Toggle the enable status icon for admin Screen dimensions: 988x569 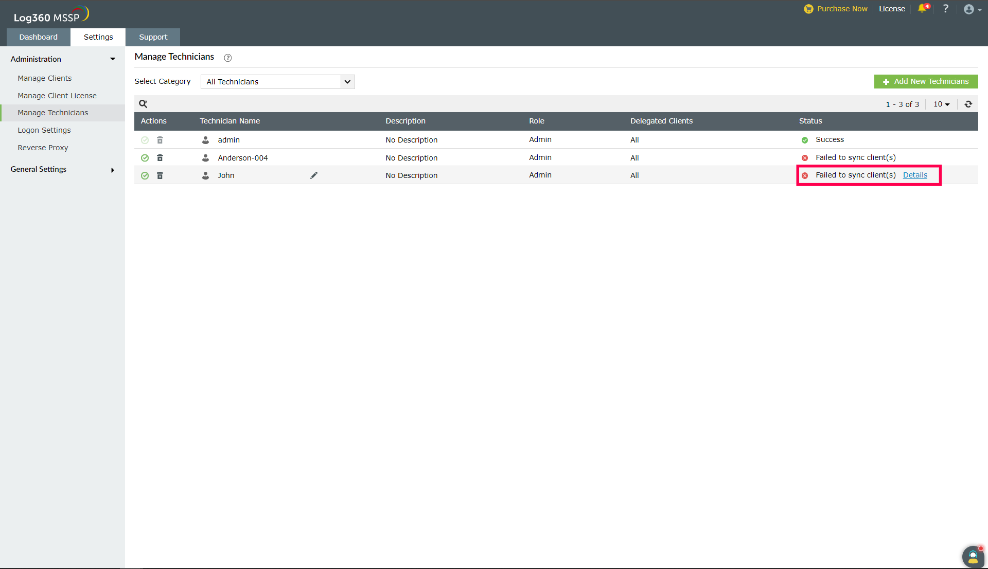click(x=145, y=140)
